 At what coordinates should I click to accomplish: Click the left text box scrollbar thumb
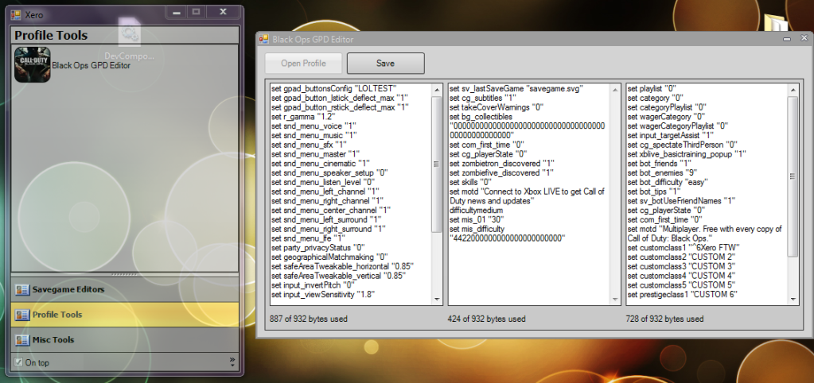(437, 164)
